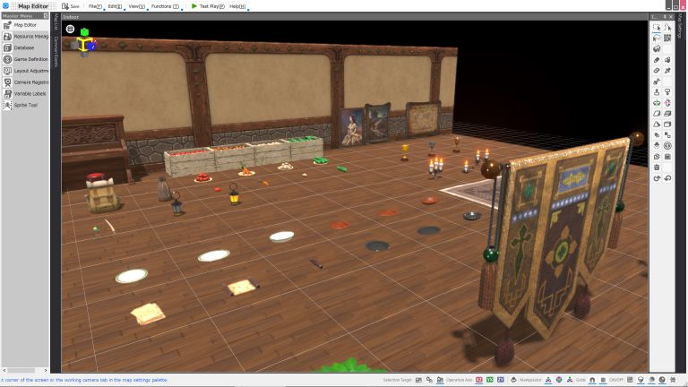Click the undo arrow in tool palette
This screenshot has height=387, width=688.
pos(657,178)
